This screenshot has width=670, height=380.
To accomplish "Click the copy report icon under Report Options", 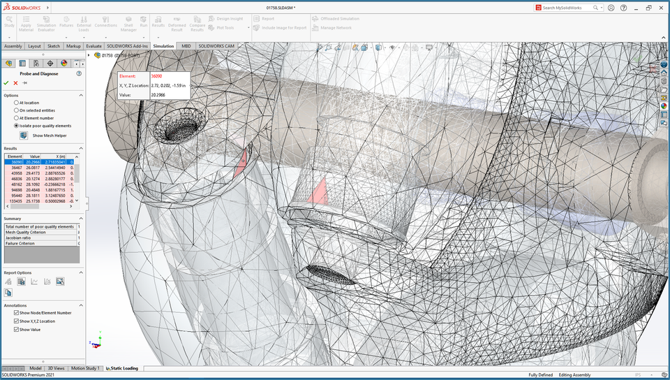I will (x=8, y=293).
